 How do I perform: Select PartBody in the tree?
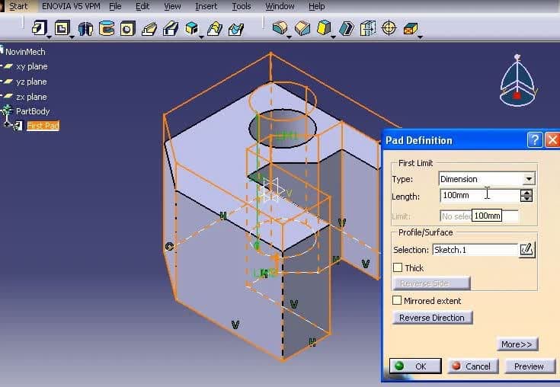pos(33,111)
